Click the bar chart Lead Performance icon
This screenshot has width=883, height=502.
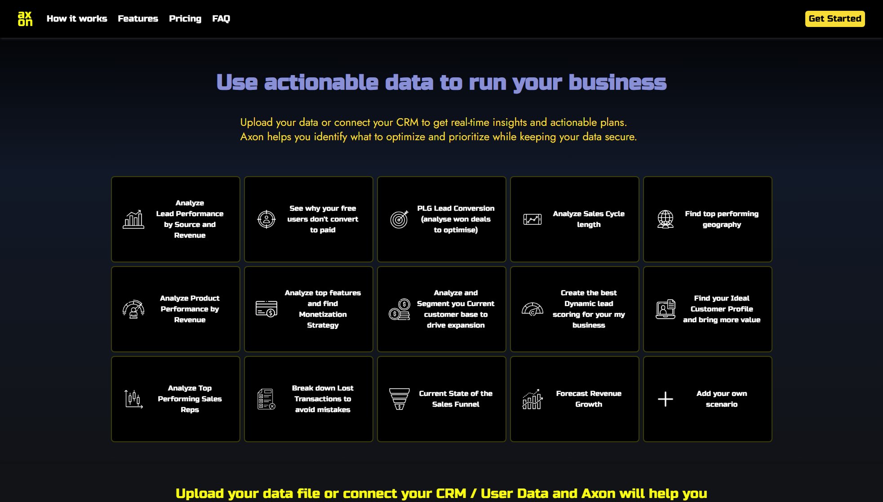coord(133,219)
